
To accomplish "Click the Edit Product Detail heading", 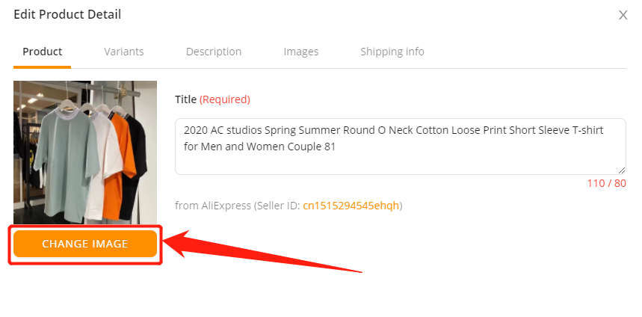I will coord(67,15).
